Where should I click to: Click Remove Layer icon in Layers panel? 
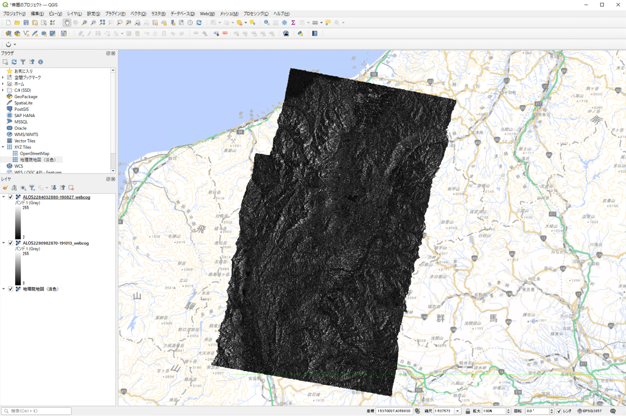[71, 188]
